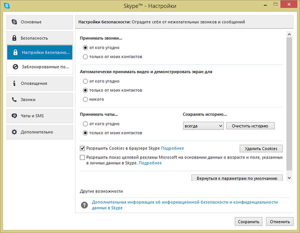Toggle 'Разрешить Cookies в браузере Skype' checkbox
300x233 pixels.
coord(82,148)
